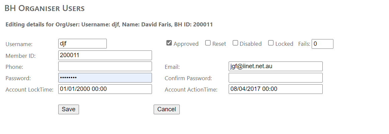Toggle the Locked checkbox
Viewport: 389px width, 134px height.
point(271,43)
